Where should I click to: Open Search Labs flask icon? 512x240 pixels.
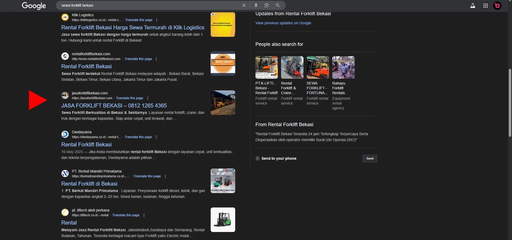(473, 5)
